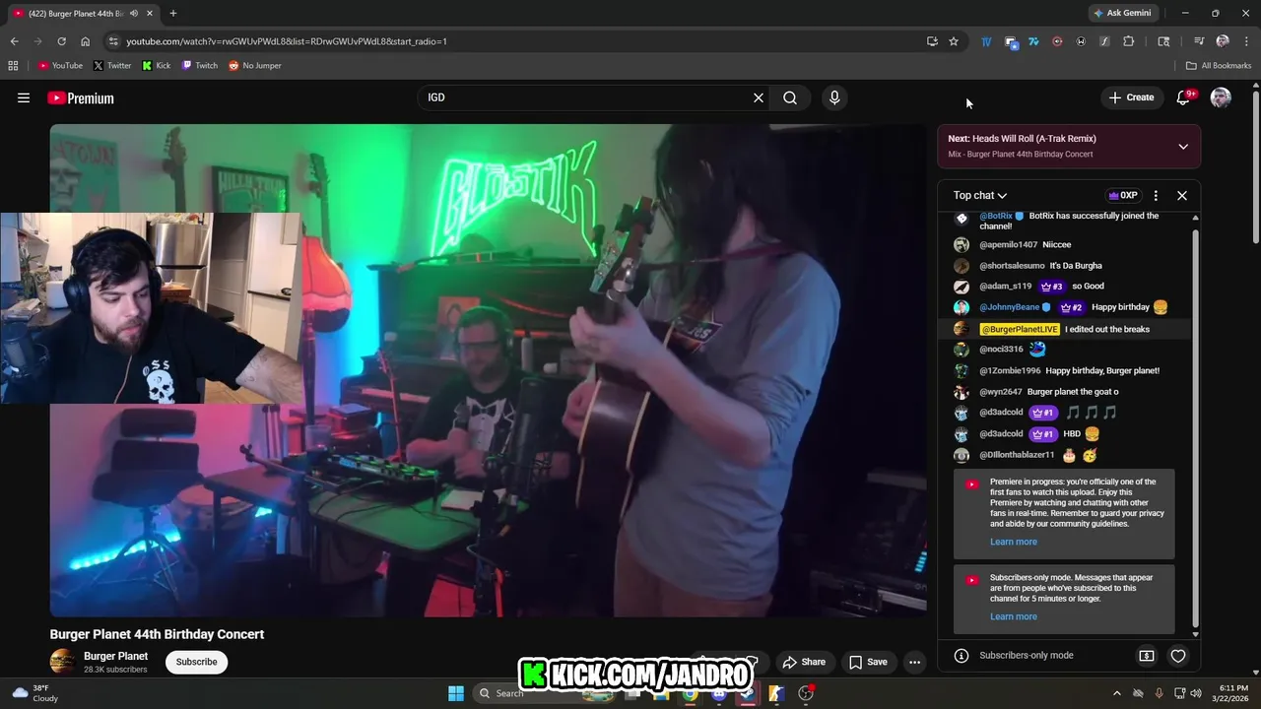Open the browser home page

tap(85, 41)
